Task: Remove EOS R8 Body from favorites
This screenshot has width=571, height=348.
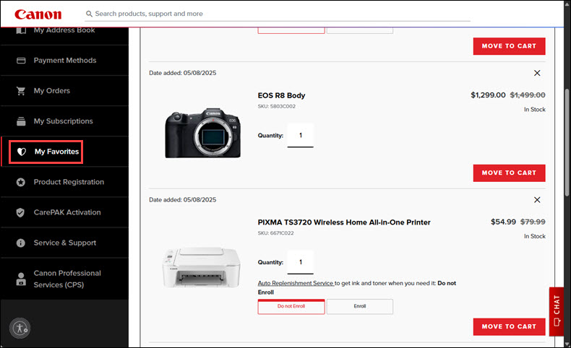Action: pyautogui.click(x=537, y=73)
